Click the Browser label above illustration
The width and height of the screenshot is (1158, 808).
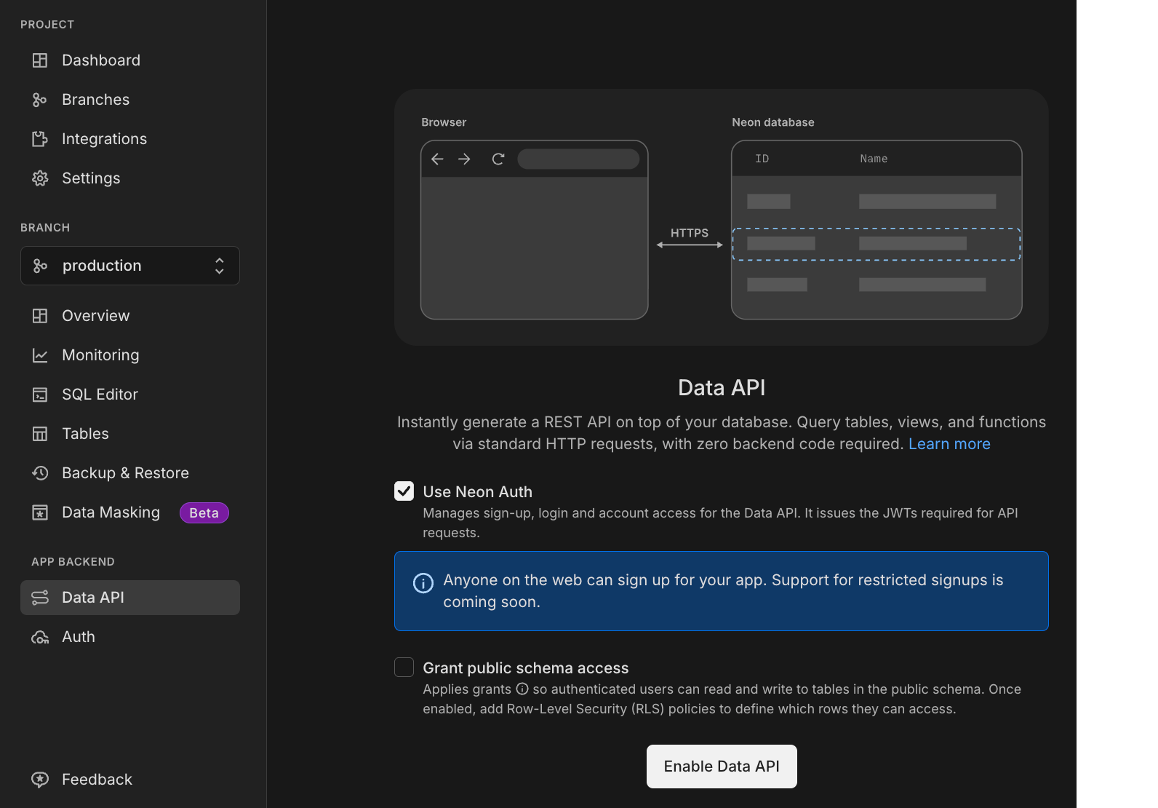(444, 122)
